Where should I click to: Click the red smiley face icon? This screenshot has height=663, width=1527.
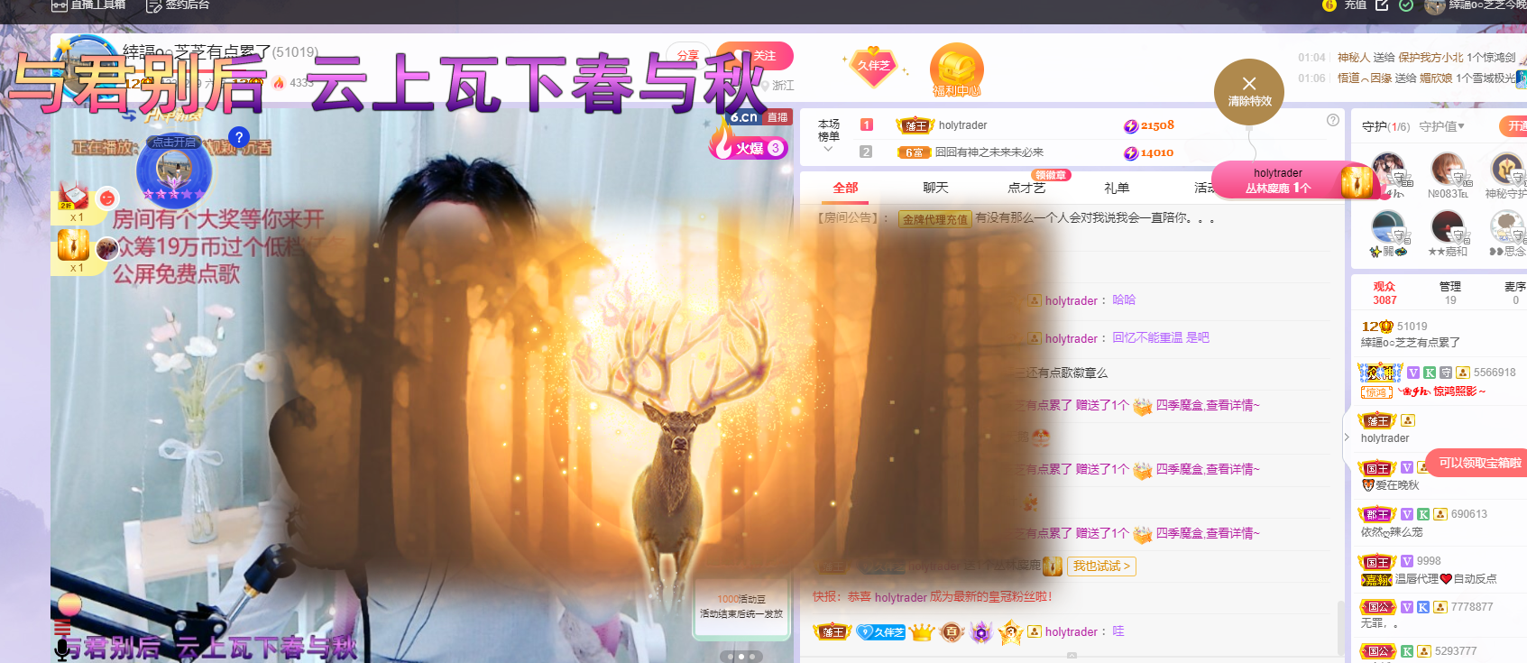coord(107,197)
